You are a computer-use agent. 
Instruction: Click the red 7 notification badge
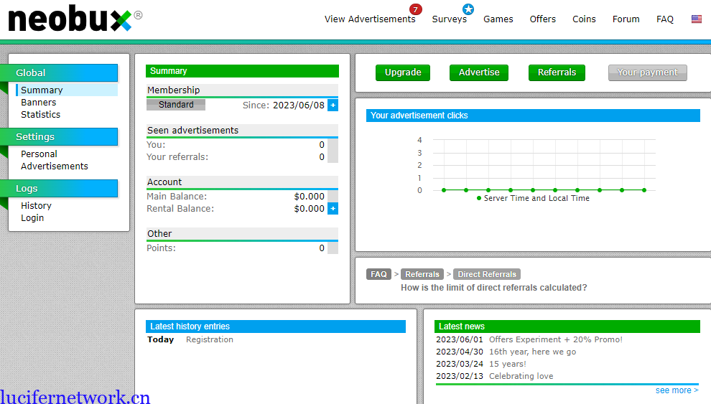(x=415, y=9)
